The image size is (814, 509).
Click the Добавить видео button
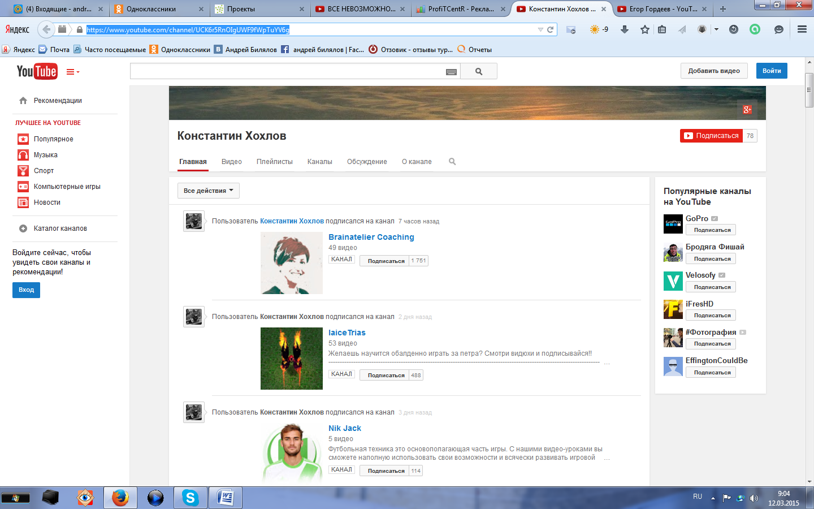pyautogui.click(x=714, y=71)
